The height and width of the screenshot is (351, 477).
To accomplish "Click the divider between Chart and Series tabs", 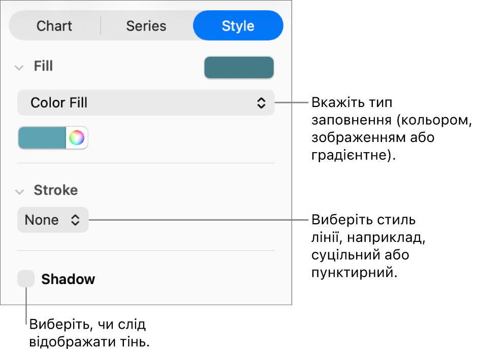I will coord(101,25).
